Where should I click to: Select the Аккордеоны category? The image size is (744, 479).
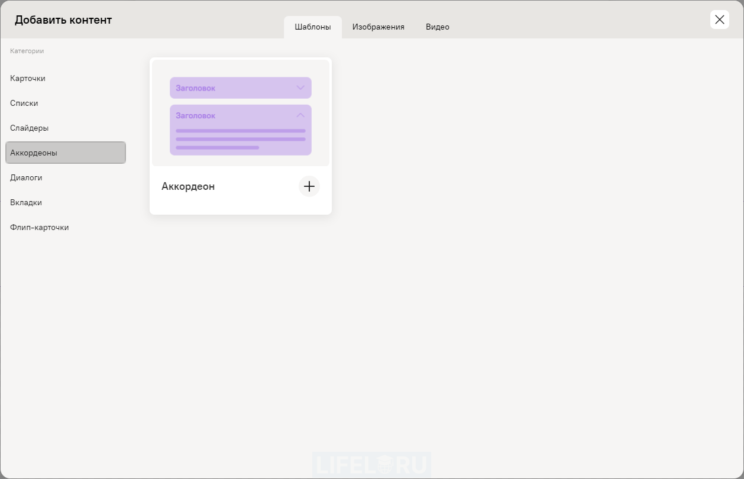point(66,153)
